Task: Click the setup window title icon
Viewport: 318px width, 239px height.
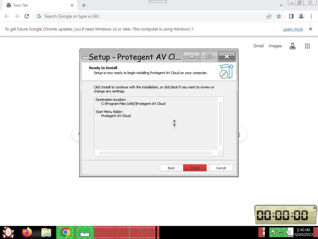Action: (84, 57)
